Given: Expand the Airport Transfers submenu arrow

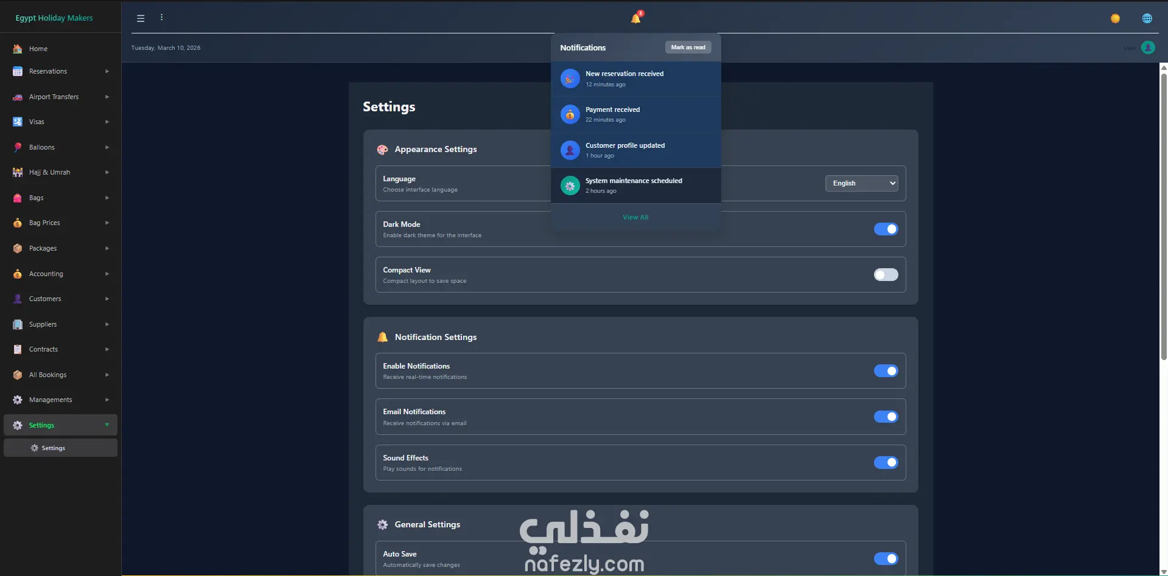Looking at the screenshot, I should tap(107, 97).
